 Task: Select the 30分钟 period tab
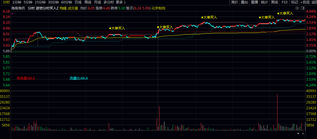click(53, 2)
